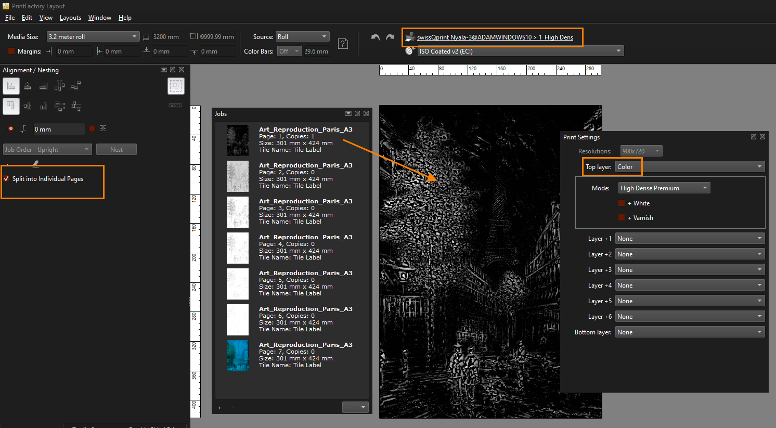Close the Print Settings panel
Screen dimensions: 776x428
(762, 137)
